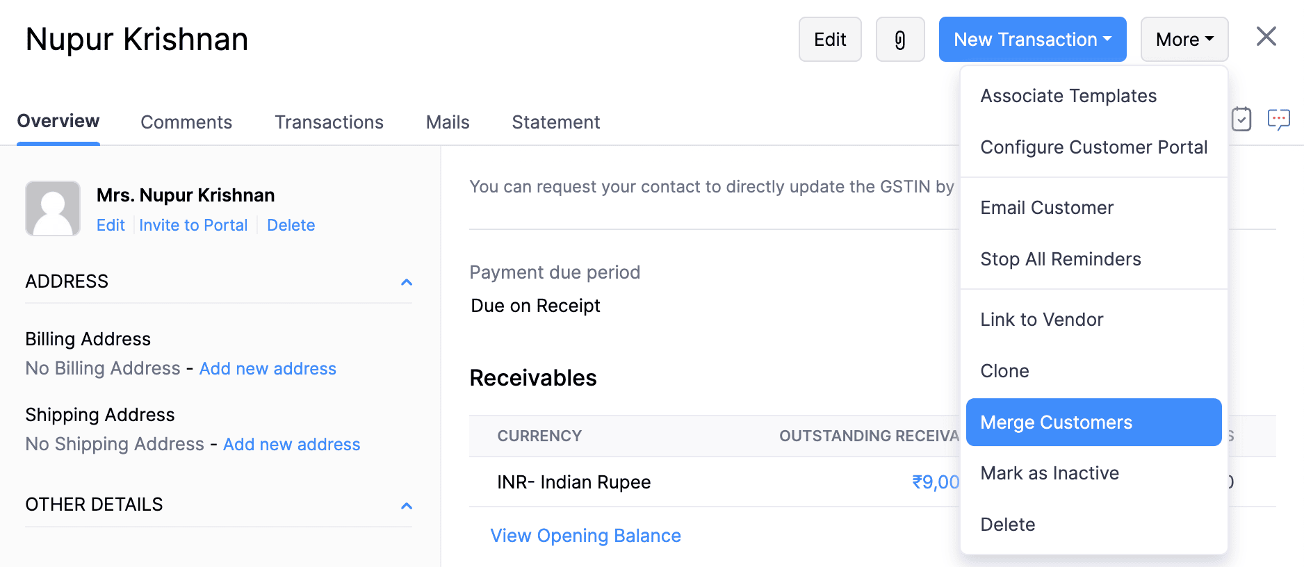1304x567 pixels.
Task: Click Mrs. Nupur Krishnan's avatar picture
Action: 53,208
